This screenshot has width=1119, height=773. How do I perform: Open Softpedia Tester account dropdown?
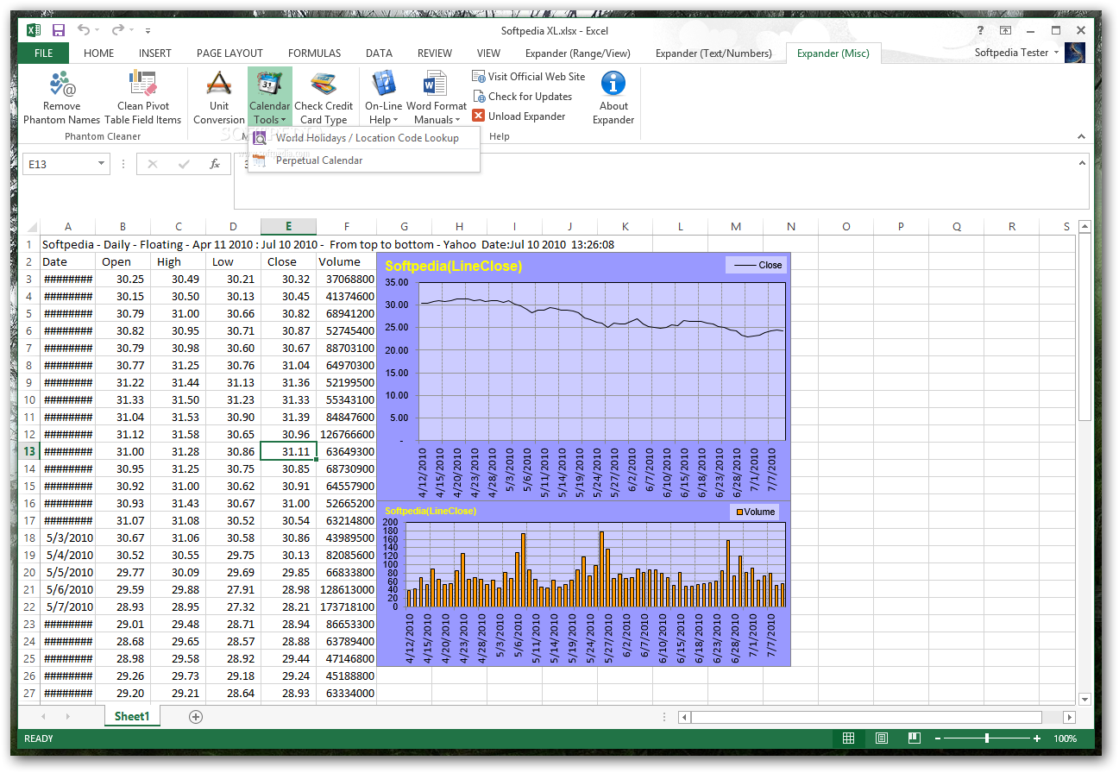[x=1016, y=53]
